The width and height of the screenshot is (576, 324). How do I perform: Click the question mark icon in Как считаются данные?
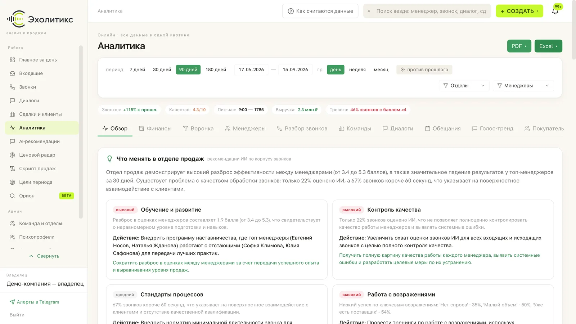[x=291, y=11]
